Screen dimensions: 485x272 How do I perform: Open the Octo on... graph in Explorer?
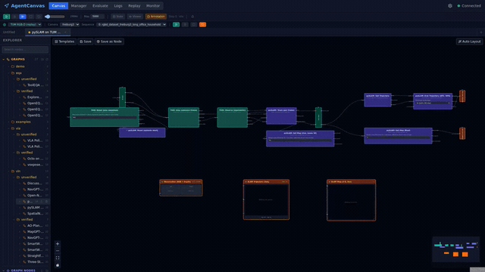point(36,159)
